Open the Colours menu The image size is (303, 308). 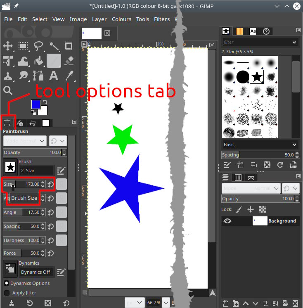pyautogui.click(x=121, y=19)
